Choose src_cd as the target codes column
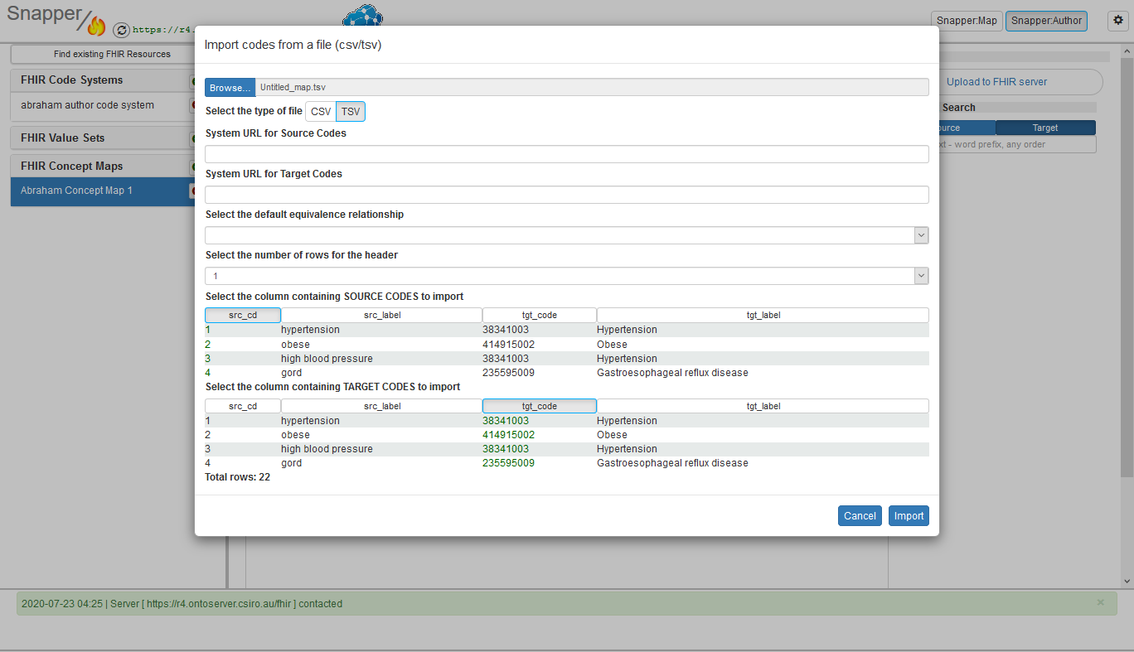The image size is (1134, 652). 243,406
